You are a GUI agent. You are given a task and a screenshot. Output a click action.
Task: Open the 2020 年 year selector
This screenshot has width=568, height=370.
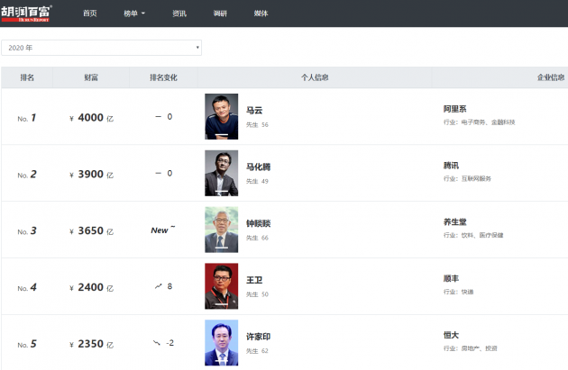[101, 47]
